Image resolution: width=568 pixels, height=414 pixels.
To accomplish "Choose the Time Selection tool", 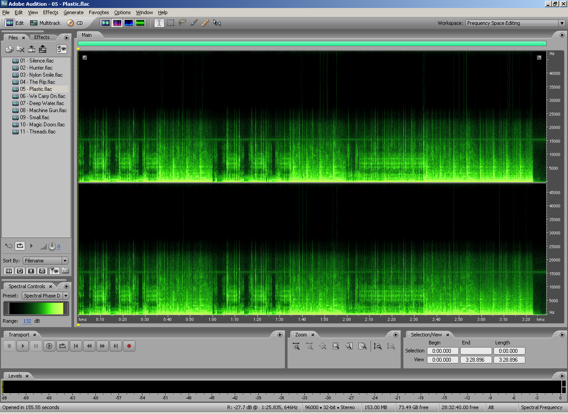I will [159, 23].
